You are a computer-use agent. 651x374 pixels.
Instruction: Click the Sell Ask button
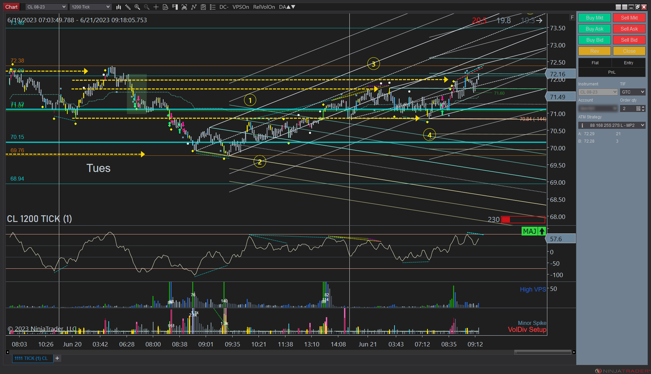(629, 29)
